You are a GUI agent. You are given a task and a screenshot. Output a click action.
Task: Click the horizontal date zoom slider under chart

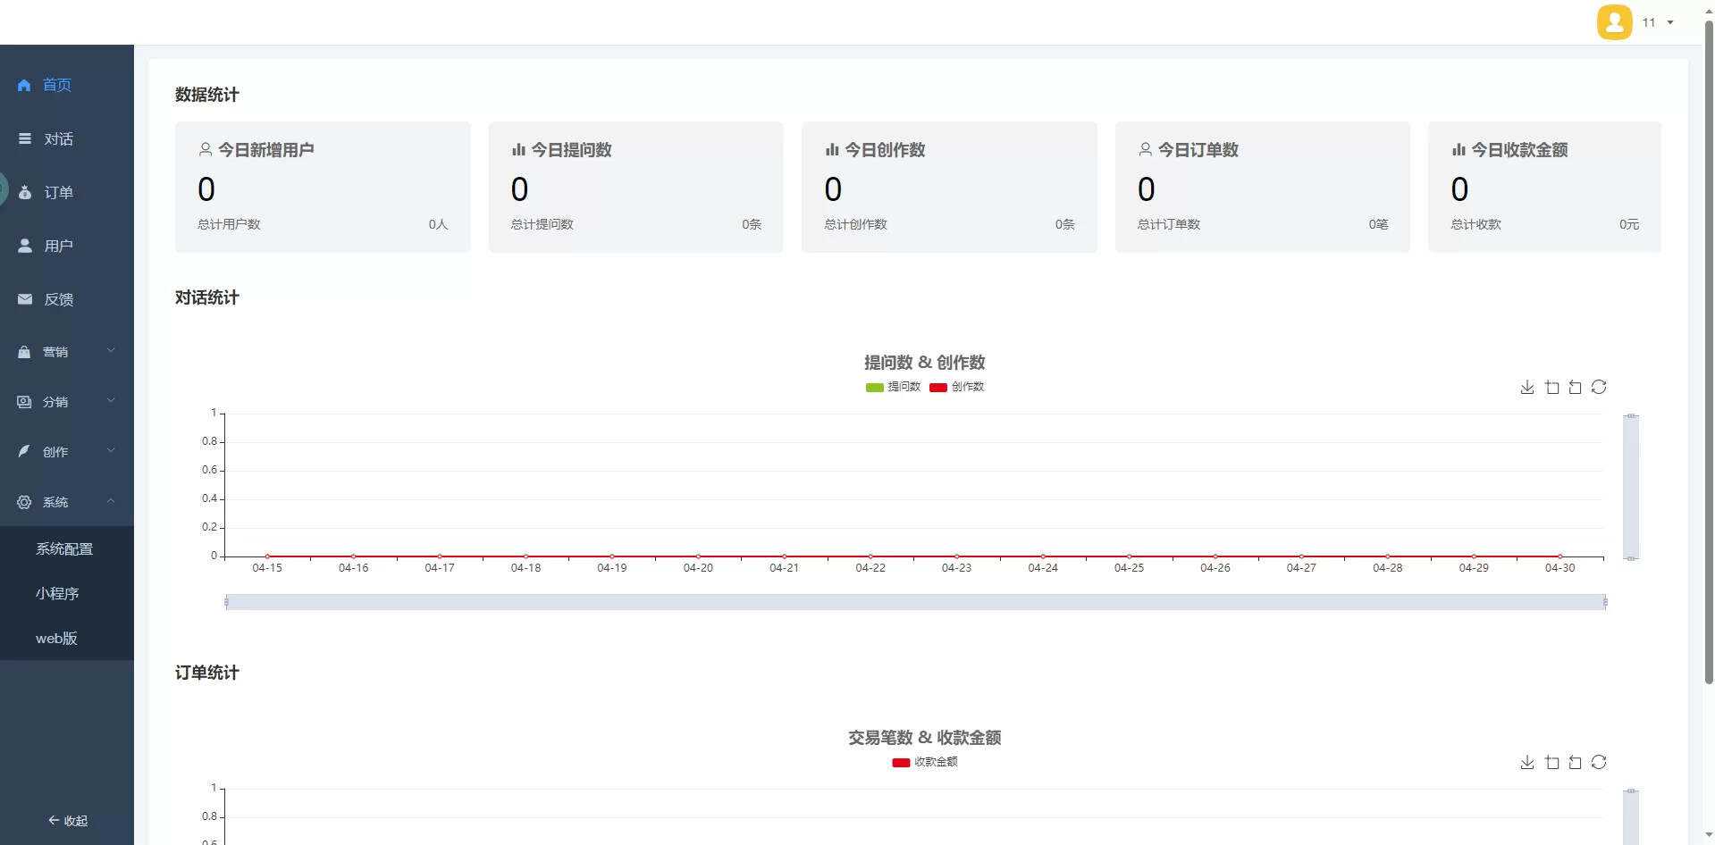(915, 602)
